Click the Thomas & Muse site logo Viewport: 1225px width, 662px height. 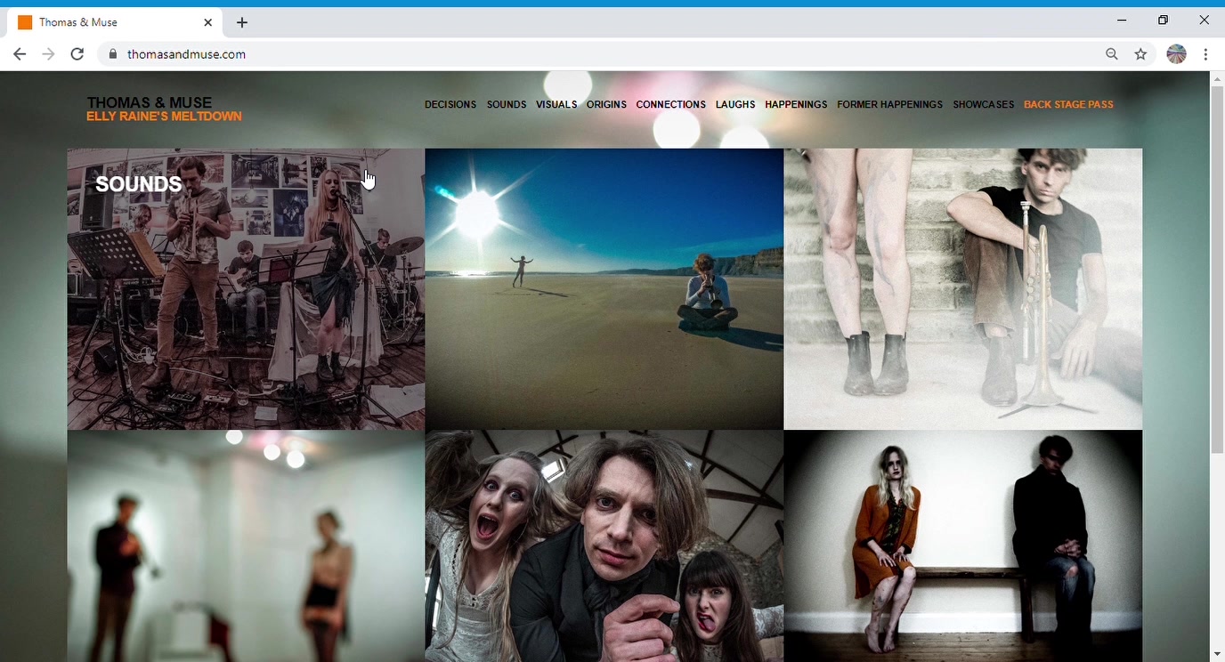coord(150,103)
